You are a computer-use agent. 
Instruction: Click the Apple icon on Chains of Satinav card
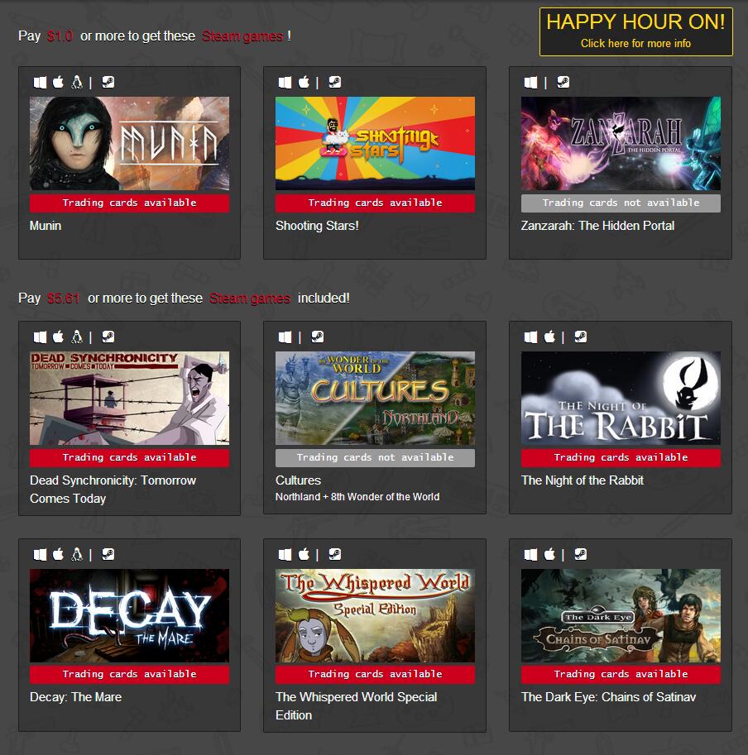pos(549,554)
